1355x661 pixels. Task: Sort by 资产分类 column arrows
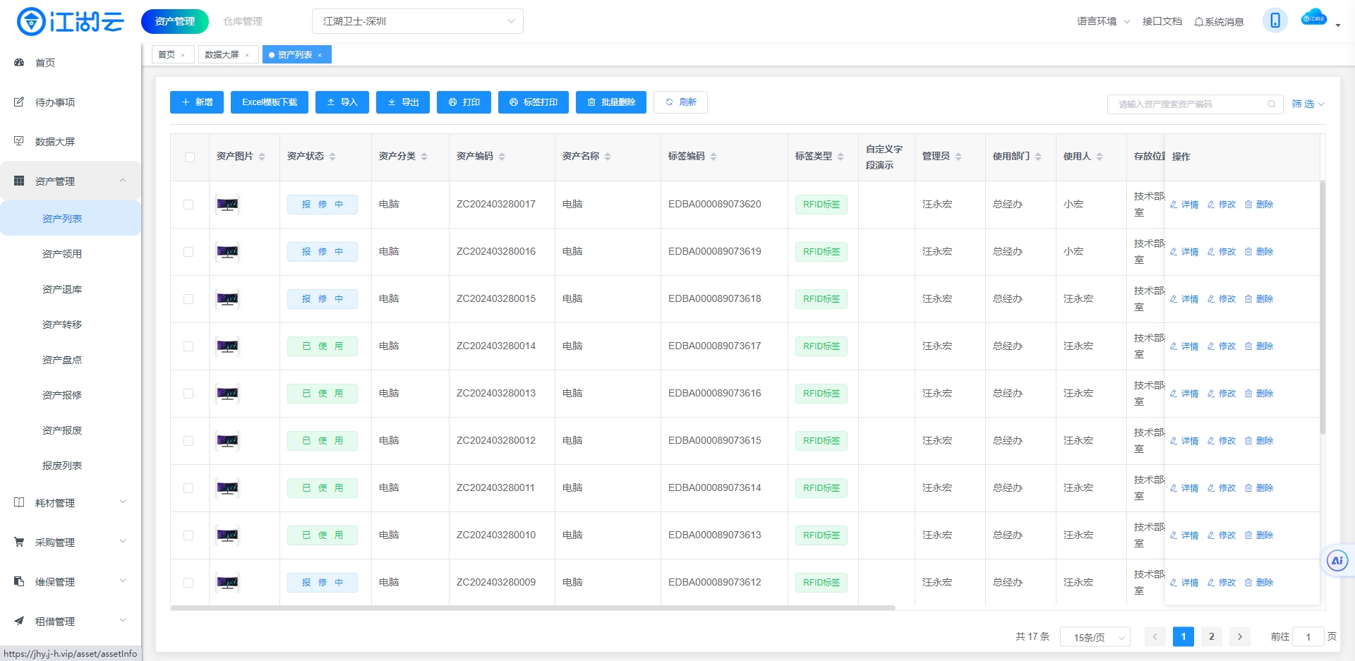click(424, 157)
